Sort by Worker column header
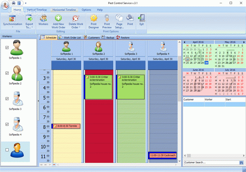The height and width of the screenshot is (172, 246). [214, 100]
